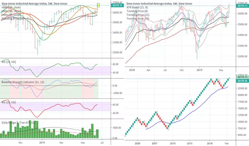Click the 22500.00 price on the Renko axis
Screen dimensions: 249x146
tap(243, 88)
